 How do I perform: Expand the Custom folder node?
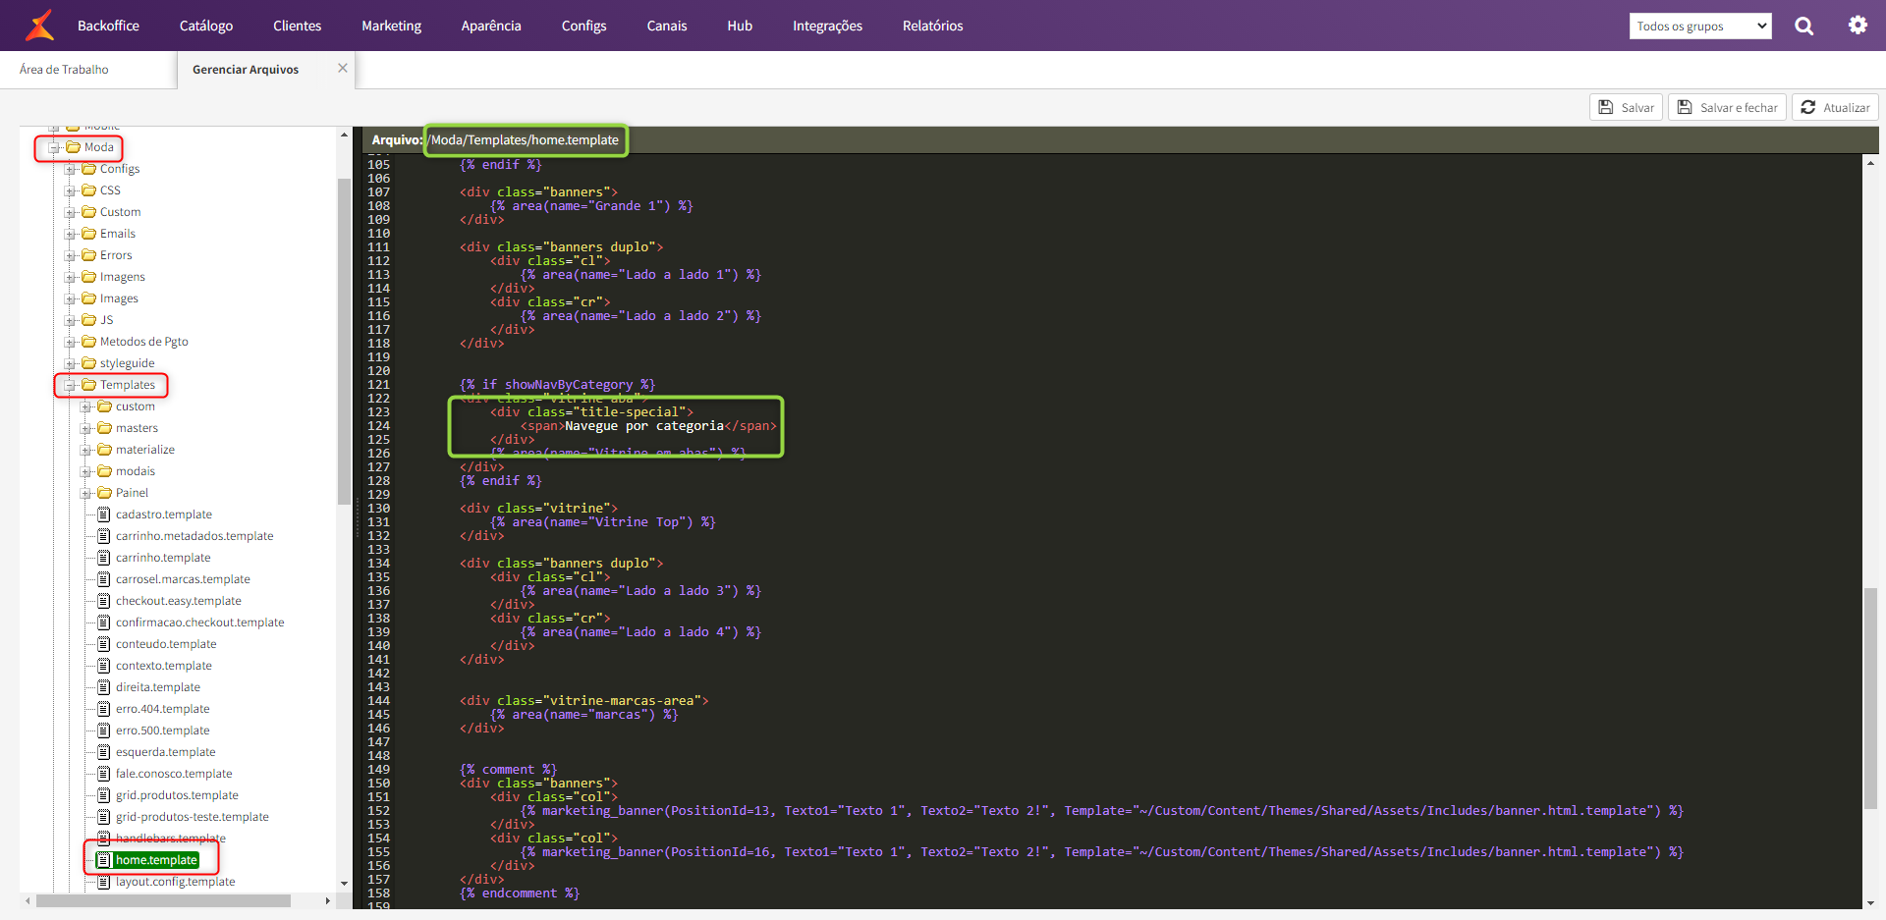click(71, 212)
